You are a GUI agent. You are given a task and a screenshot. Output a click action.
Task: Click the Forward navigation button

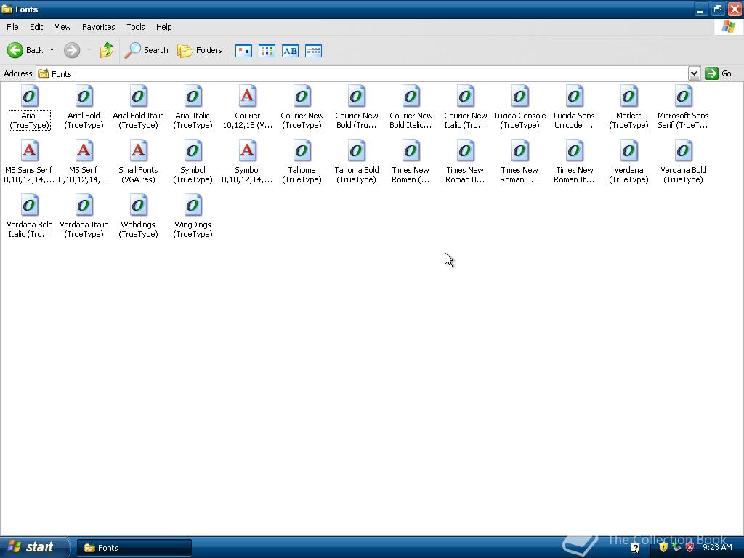point(72,50)
